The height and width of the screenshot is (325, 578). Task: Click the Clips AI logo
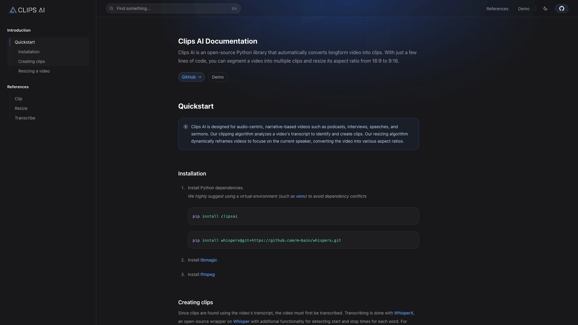(x=27, y=10)
